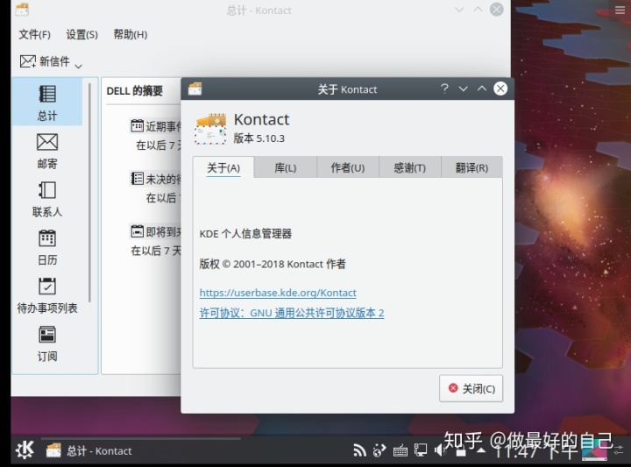
Task: Click the 版权 © 2001–2018 Kontact 作者 text
Action: [273, 264]
